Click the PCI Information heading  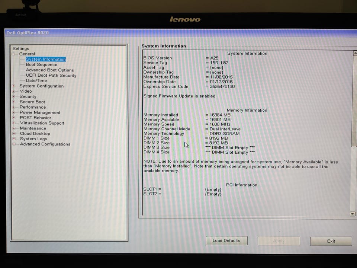point(242,185)
